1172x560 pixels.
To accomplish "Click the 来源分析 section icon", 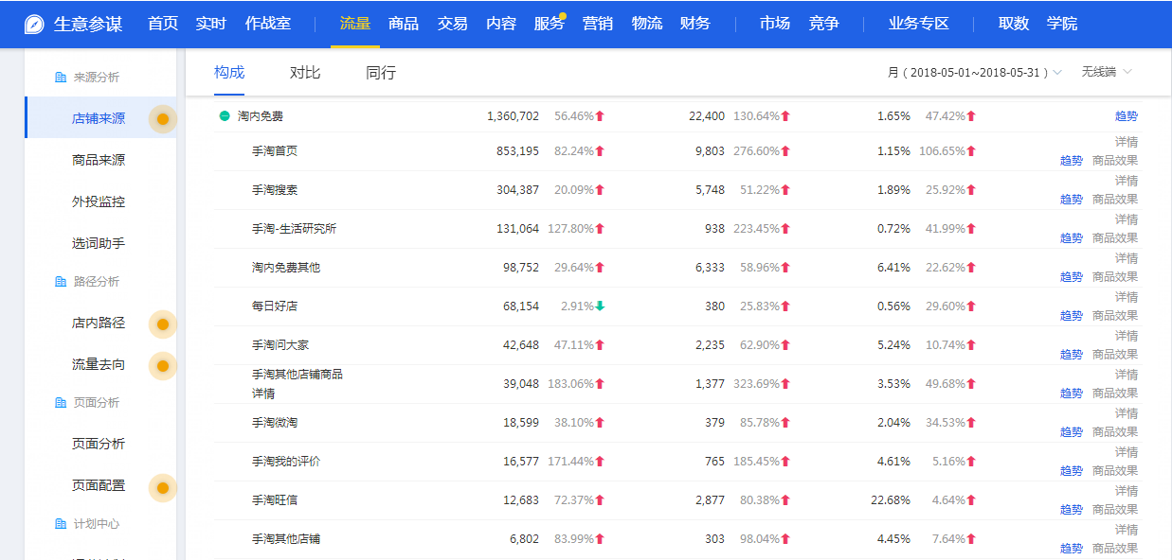I will tap(61, 78).
